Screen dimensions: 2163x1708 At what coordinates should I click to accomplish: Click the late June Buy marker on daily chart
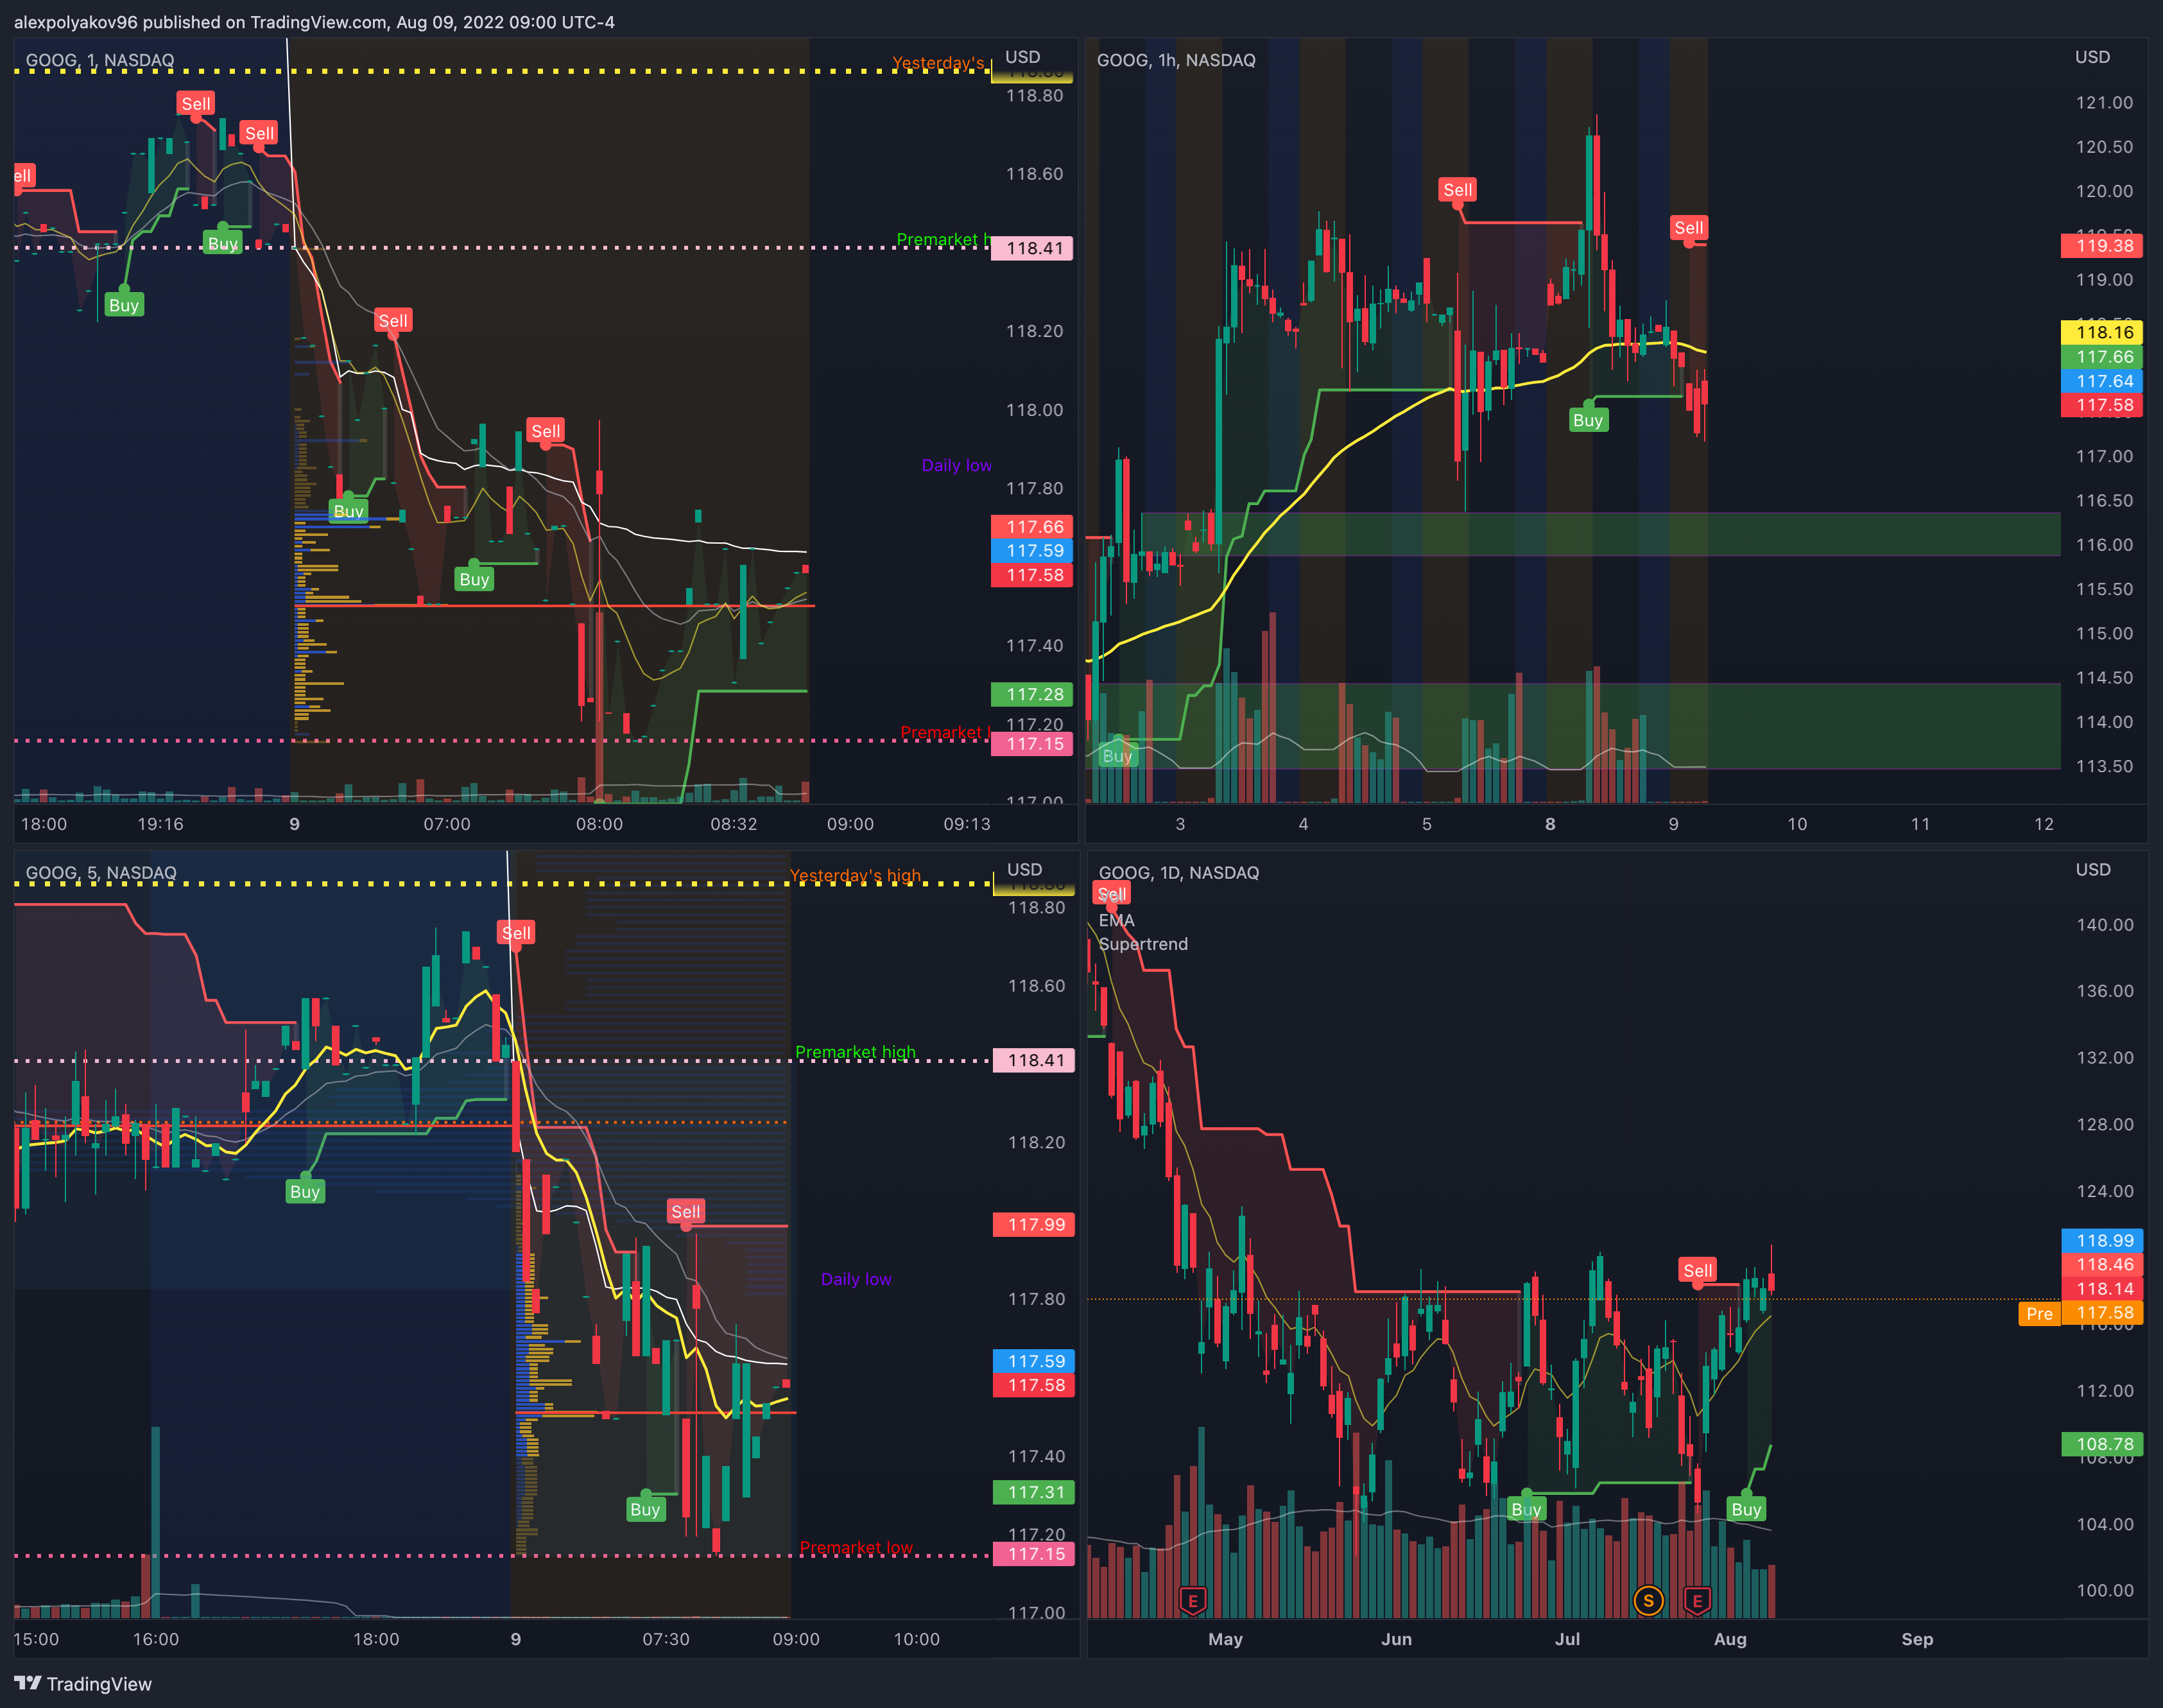(1526, 1509)
